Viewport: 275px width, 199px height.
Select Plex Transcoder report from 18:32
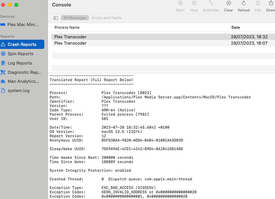point(163,37)
